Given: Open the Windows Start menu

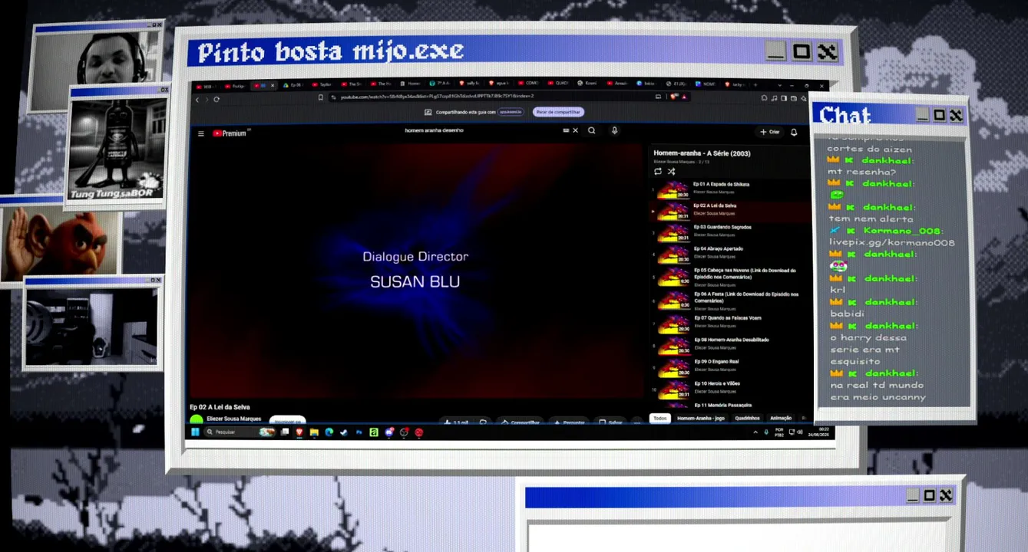Looking at the screenshot, I should pos(195,432).
